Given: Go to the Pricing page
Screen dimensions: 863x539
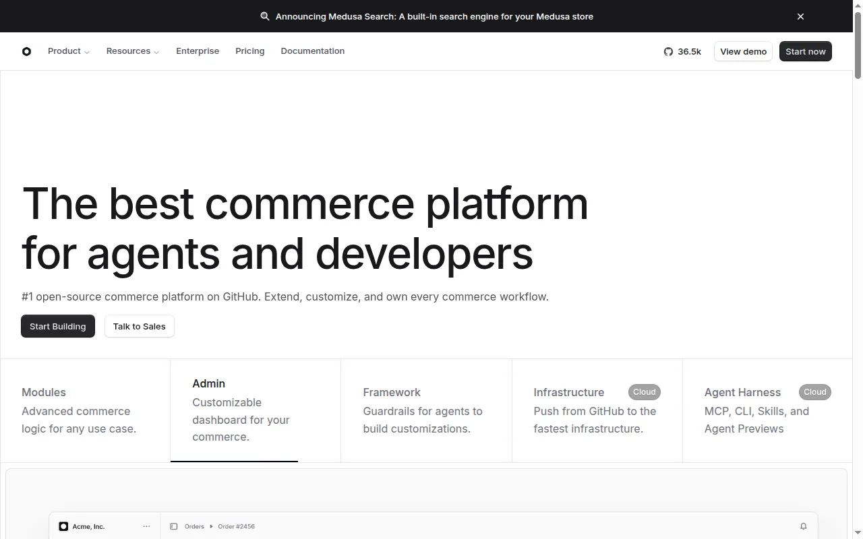Looking at the screenshot, I should tap(250, 51).
